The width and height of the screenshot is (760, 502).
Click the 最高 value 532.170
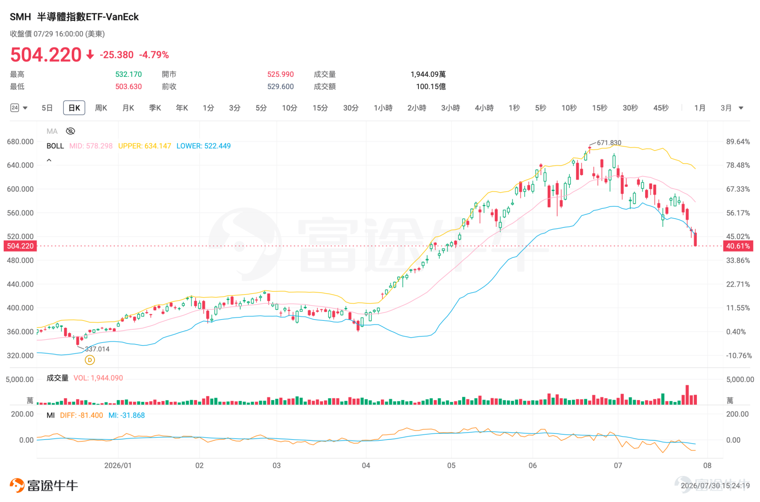(128, 74)
